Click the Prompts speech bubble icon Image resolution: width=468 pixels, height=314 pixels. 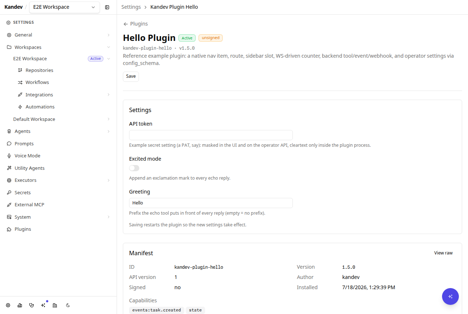[9, 144]
